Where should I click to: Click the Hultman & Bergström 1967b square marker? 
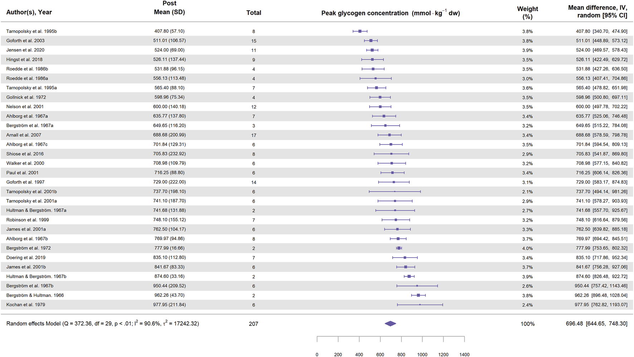409,276
